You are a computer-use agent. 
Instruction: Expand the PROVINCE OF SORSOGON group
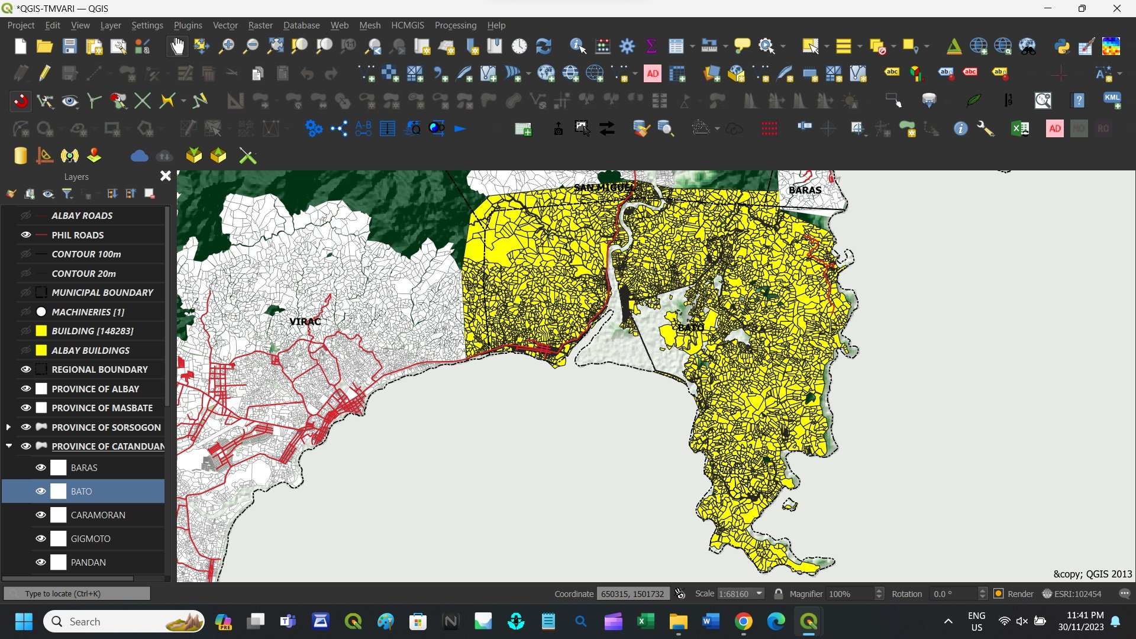click(8, 427)
